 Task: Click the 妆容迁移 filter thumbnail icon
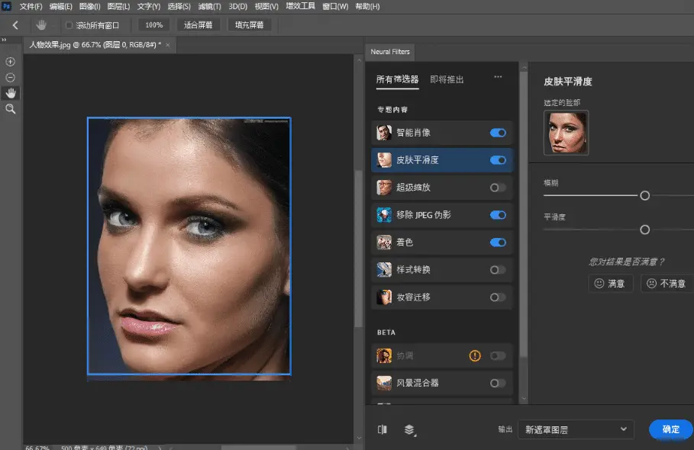[x=384, y=297]
